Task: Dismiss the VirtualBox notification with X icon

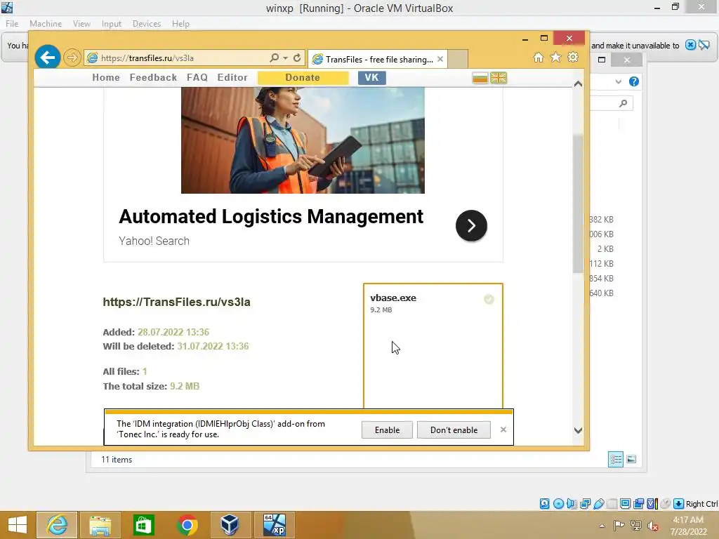Action: click(690, 45)
